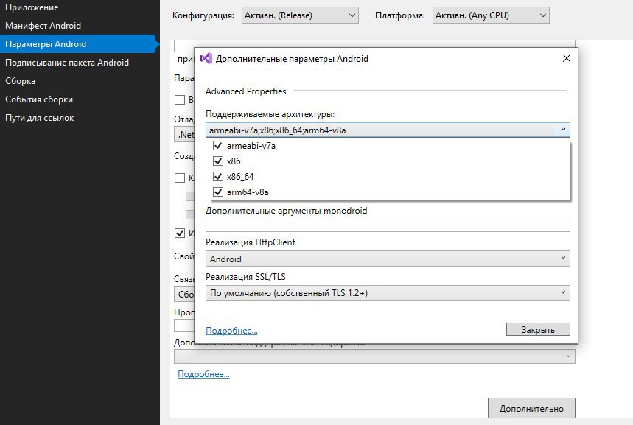Collapse the supported architectures dropdown
The image size is (633, 425).
pos(563,130)
